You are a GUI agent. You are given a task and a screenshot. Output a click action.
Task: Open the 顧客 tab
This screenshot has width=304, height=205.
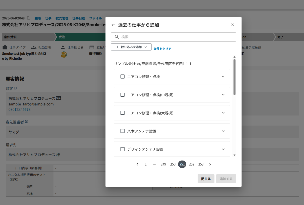click(x=38, y=18)
